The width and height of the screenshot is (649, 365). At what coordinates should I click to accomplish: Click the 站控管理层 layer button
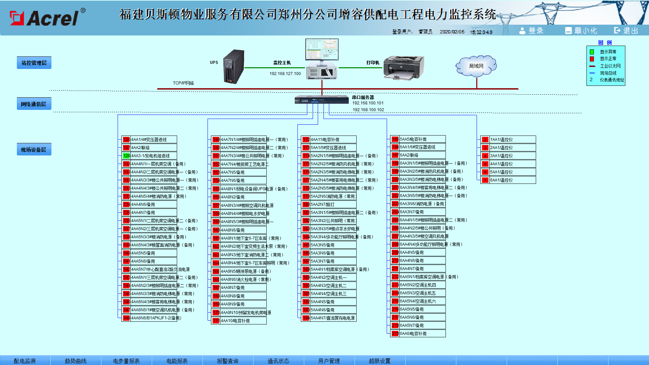click(34, 63)
